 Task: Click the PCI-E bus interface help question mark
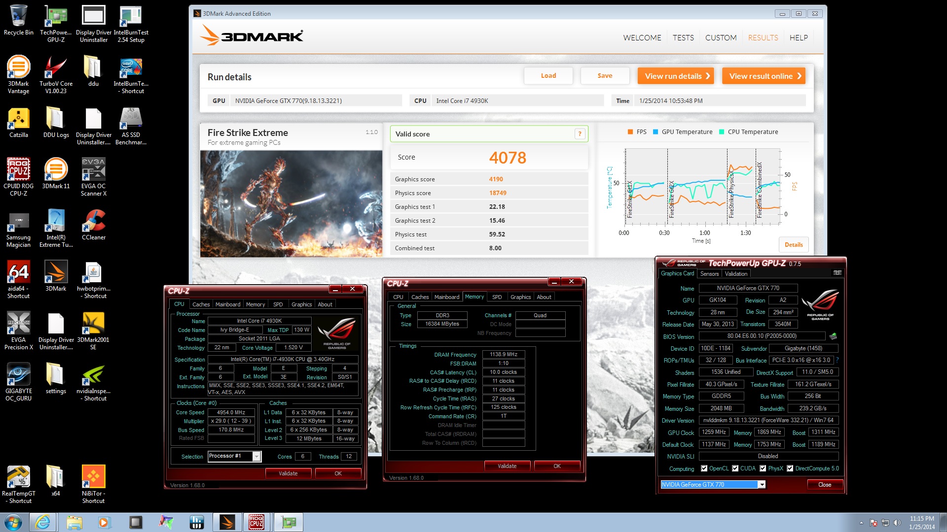[837, 360]
